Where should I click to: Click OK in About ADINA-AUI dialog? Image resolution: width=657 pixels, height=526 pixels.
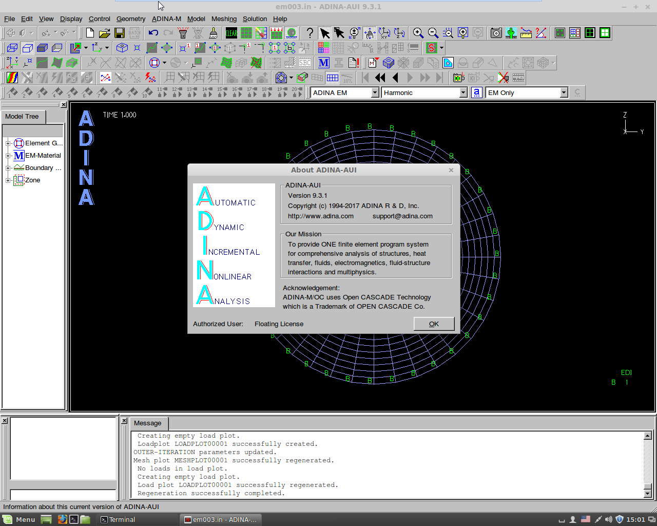point(434,324)
